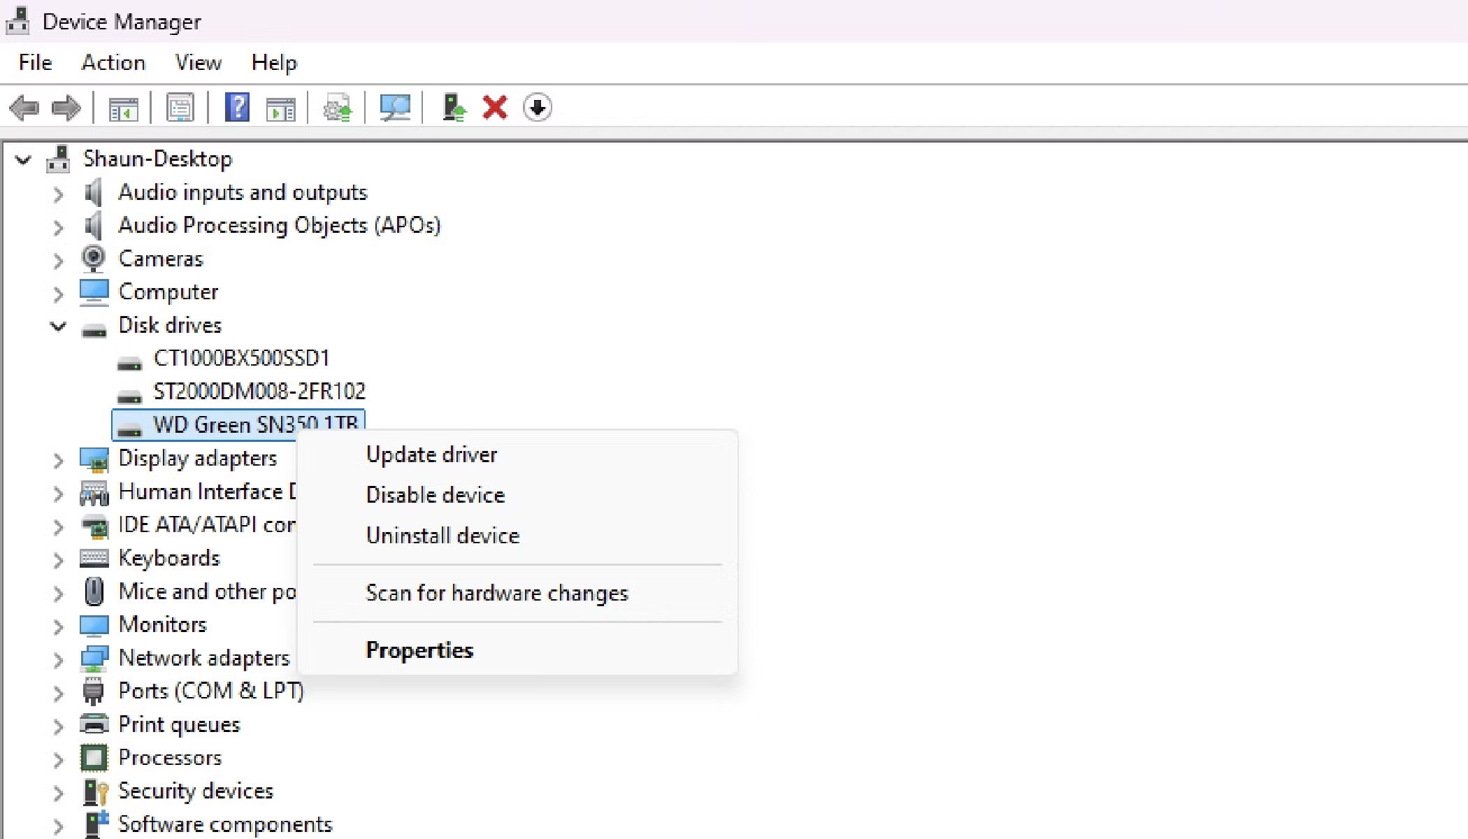The image size is (1468, 839).
Task: Open the Action menu
Action: point(113,62)
